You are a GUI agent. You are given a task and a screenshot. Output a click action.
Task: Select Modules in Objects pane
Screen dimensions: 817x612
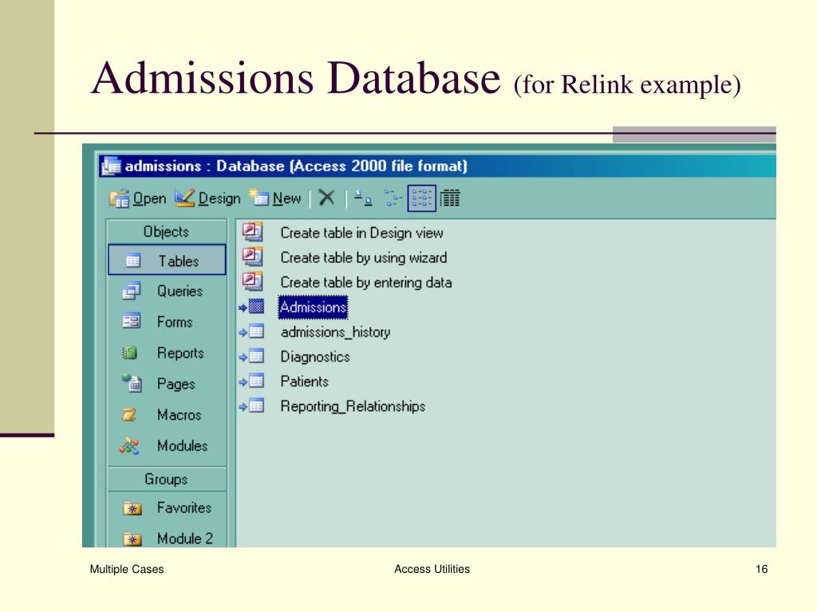(167, 446)
